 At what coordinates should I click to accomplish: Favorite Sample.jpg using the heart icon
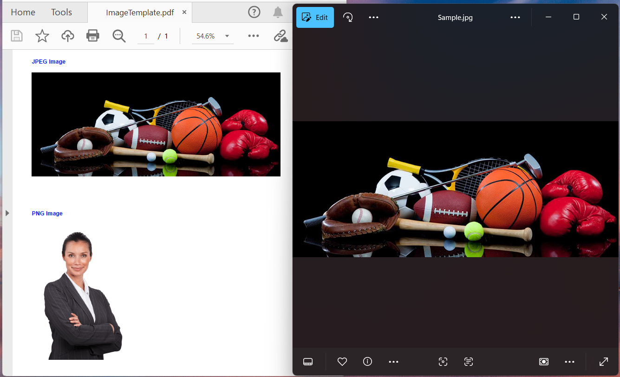[342, 362]
